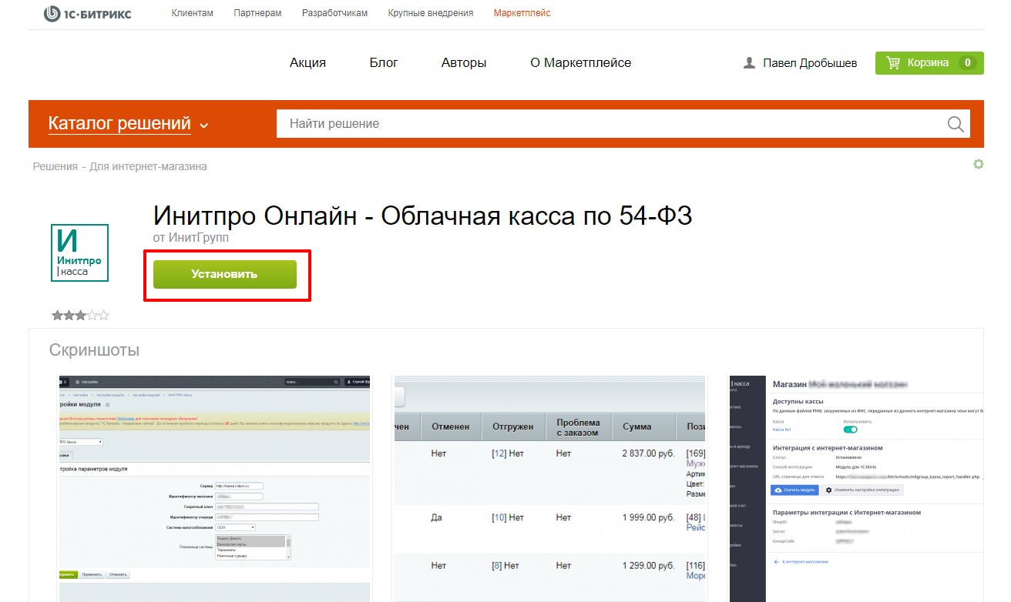This screenshot has height=602, width=1011.
Task: Click the product title Инитпро Онлайн
Action: [422, 216]
